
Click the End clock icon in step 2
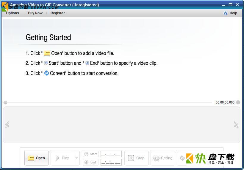click(87, 63)
